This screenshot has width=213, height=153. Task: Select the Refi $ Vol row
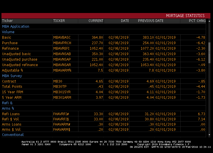104,119
